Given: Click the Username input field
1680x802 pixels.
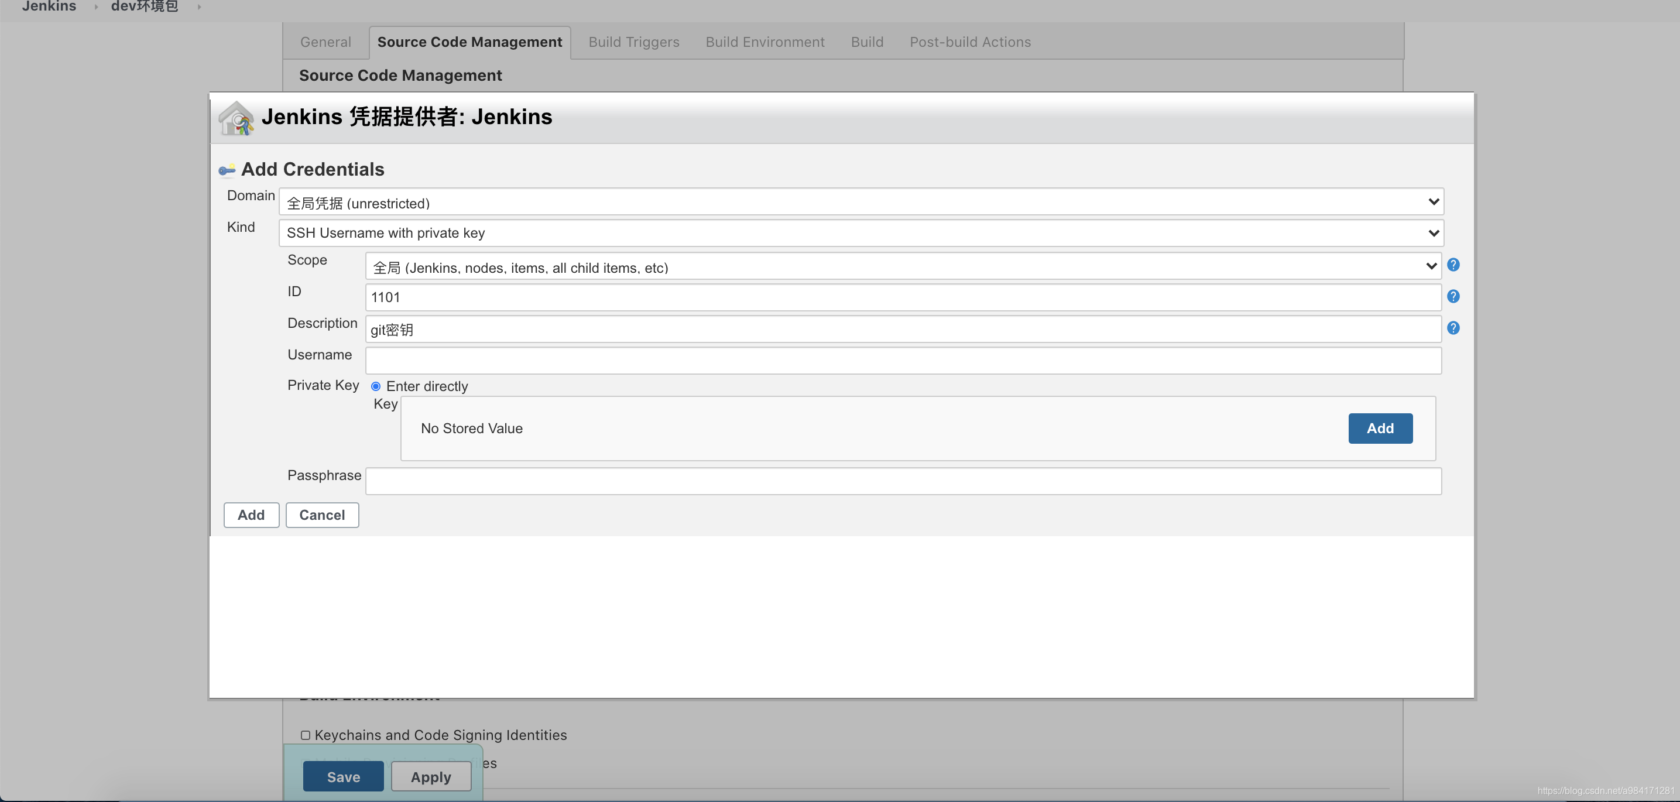Looking at the screenshot, I should (903, 359).
